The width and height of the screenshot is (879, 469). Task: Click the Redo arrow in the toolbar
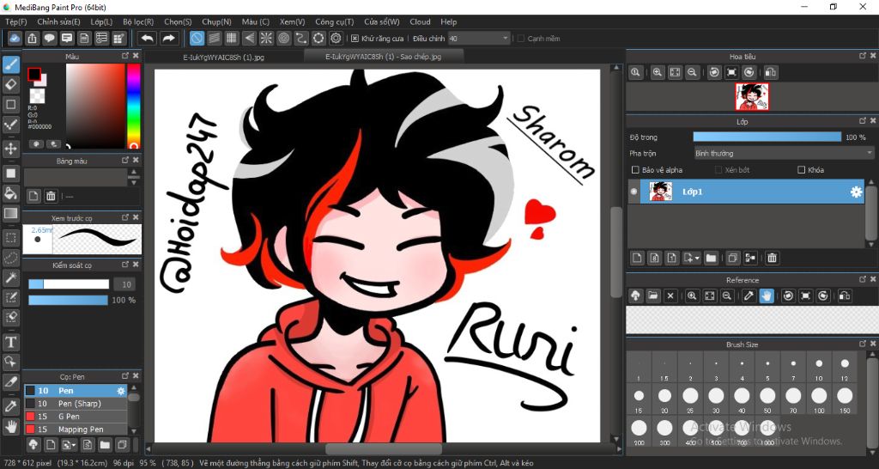coord(167,38)
